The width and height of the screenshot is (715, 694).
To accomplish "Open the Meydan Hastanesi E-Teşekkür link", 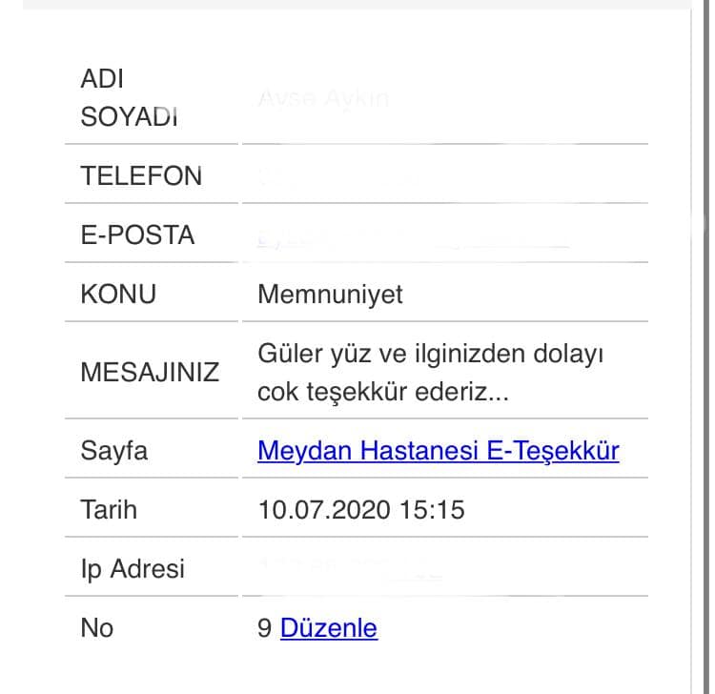I will tap(439, 451).
